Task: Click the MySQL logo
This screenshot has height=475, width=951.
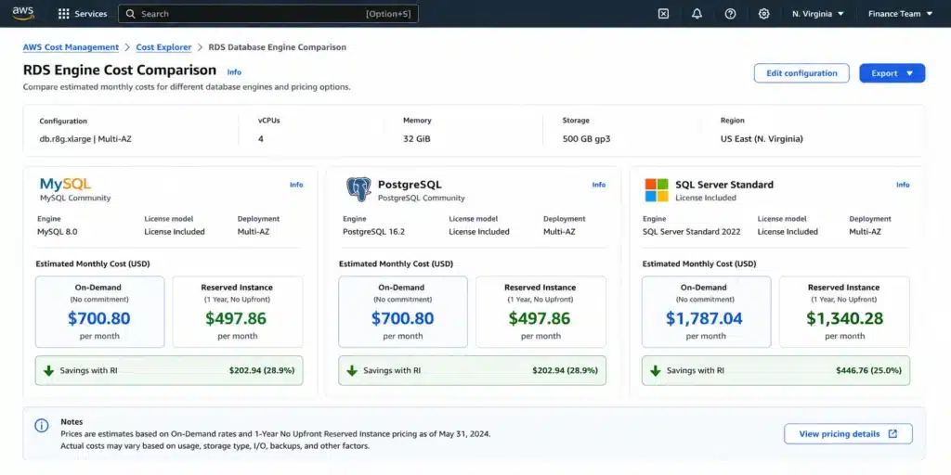Action: tap(66, 185)
